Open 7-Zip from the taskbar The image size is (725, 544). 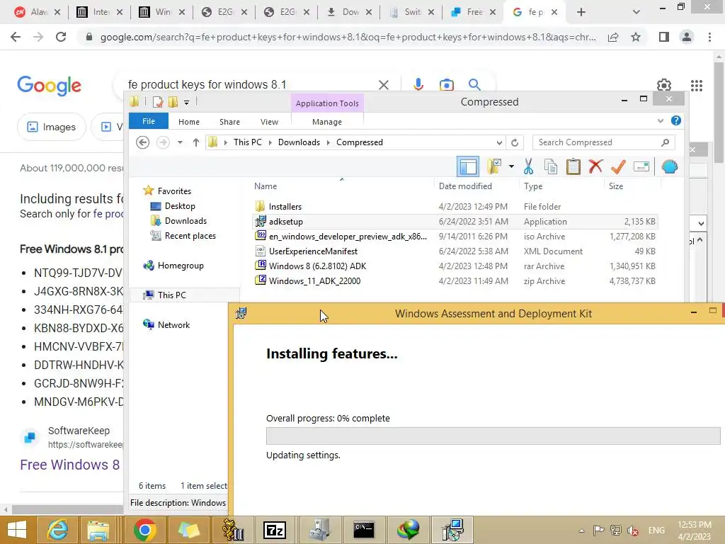tap(275, 530)
